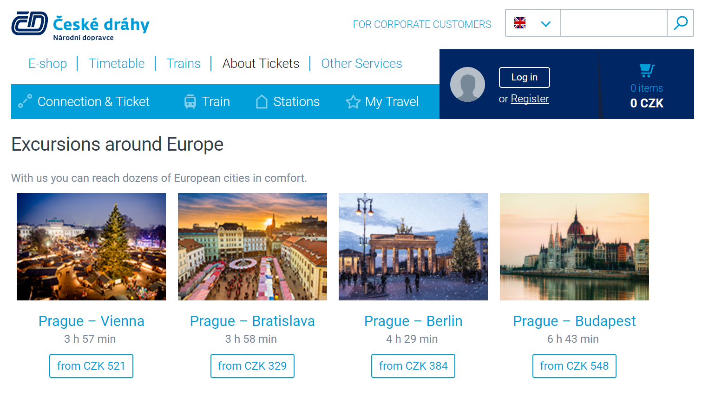Image resolution: width=702 pixels, height=399 pixels.
Task: Click inside the search text field
Action: point(614,23)
